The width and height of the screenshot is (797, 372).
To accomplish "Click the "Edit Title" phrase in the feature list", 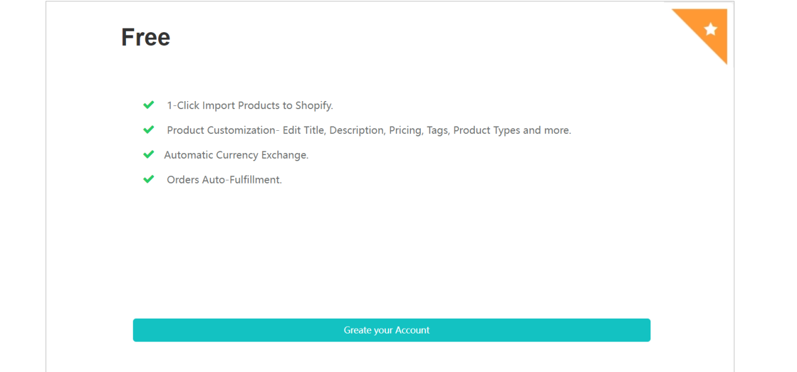I will coord(304,130).
